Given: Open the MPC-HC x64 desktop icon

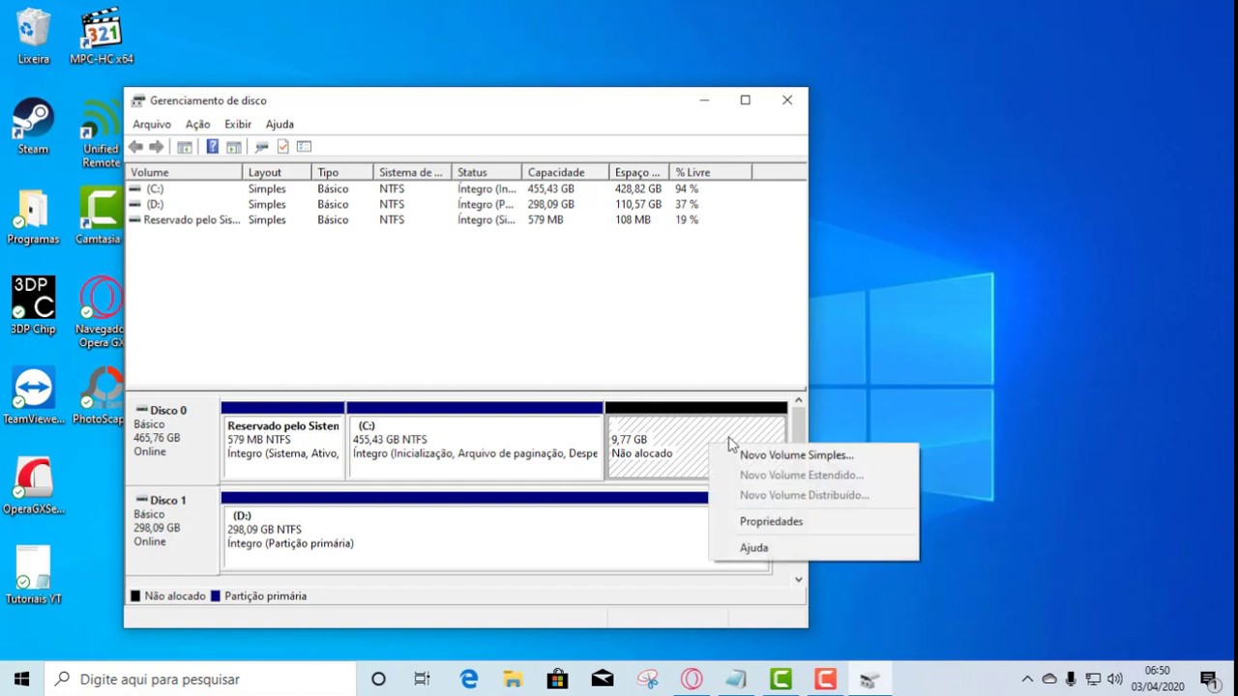Looking at the screenshot, I should click(x=102, y=37).
